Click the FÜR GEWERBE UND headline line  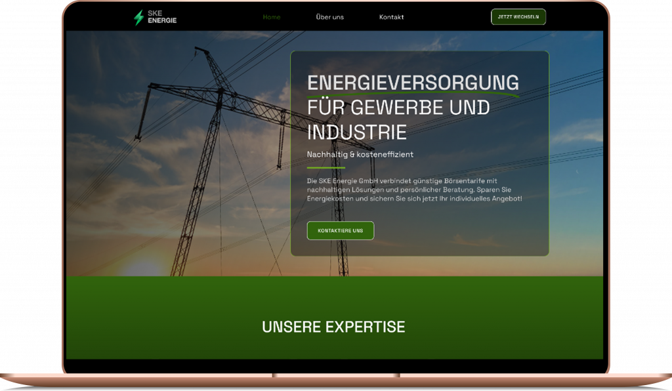point(398,108)
